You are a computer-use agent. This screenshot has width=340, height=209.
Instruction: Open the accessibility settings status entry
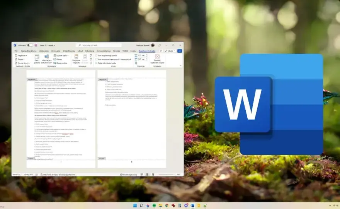[58, 175]
